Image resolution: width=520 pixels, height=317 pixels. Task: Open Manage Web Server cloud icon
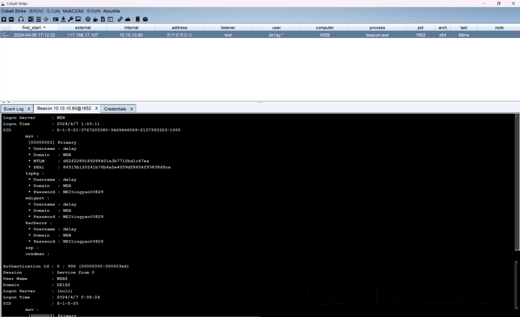point(128,19)
